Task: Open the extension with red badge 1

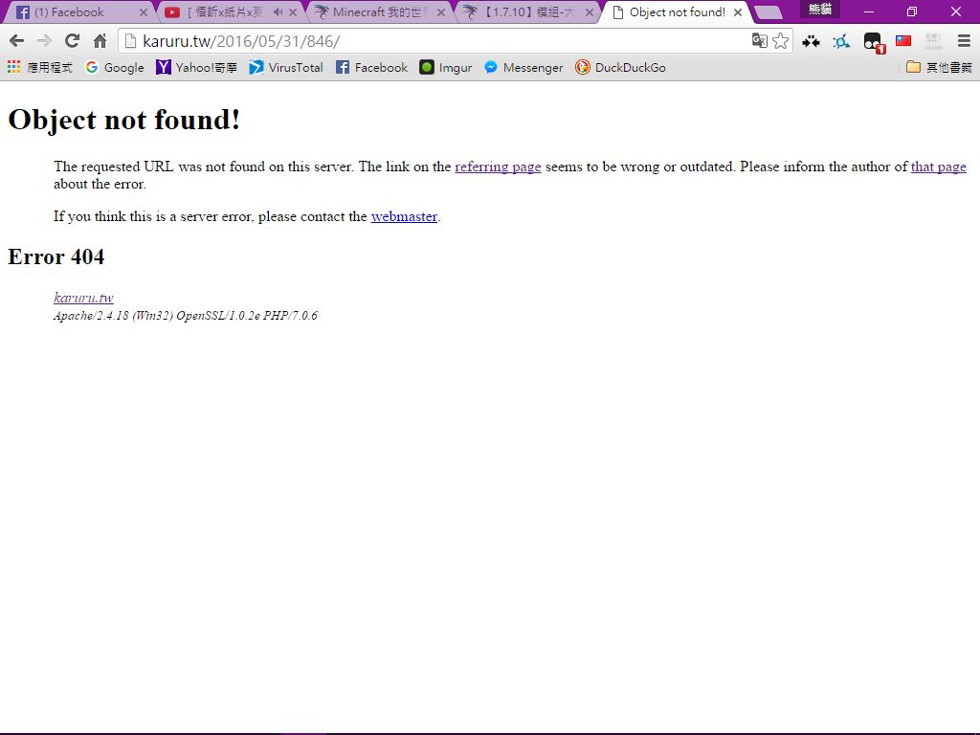Action: point(872,42)
